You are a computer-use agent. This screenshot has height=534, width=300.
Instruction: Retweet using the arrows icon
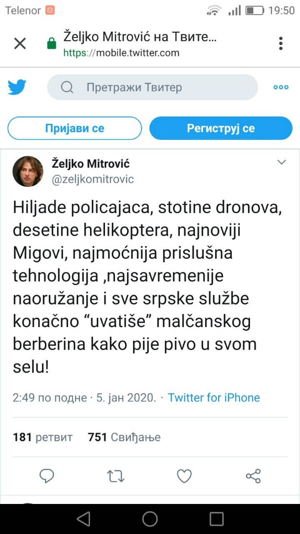click(116, 476)
